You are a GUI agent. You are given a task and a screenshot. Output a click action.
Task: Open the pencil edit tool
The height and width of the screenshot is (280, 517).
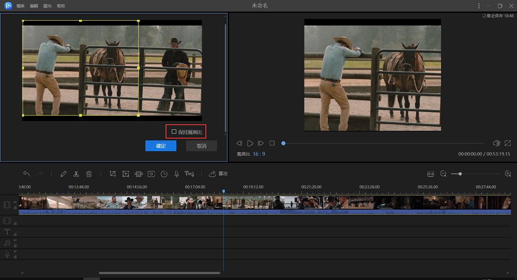pyautogui.click(x=64, y=174)
